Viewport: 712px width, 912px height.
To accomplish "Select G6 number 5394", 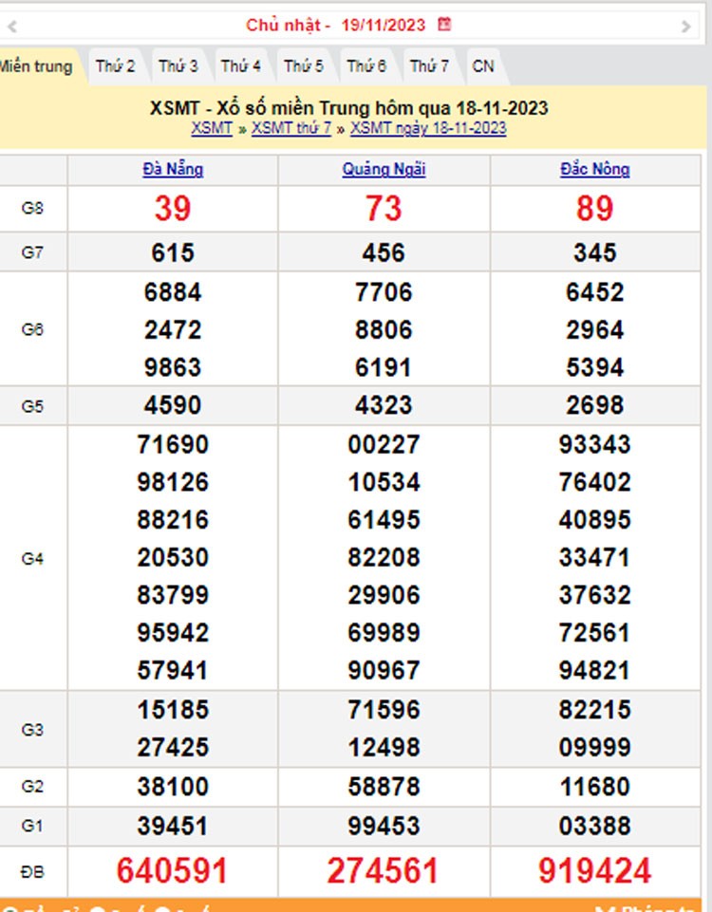I will click(595, 367).
